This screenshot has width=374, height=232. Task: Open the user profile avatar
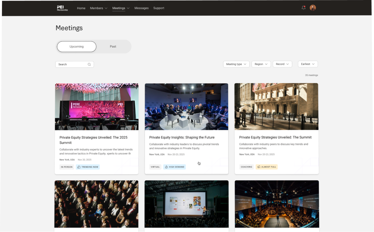(x=313, y=8)
